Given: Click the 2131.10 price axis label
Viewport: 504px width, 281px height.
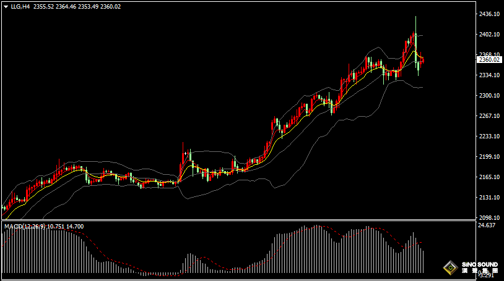Looking at the screenshot, I should 489,198.
